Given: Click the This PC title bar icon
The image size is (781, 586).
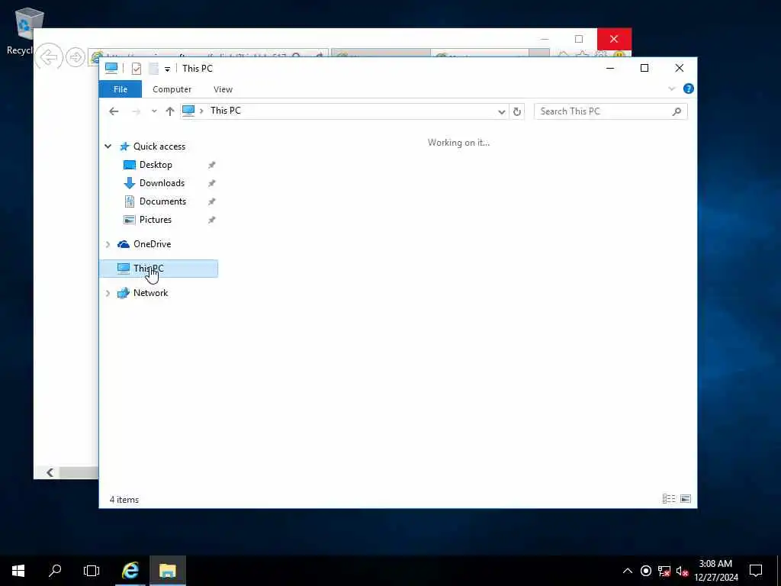Looking at the screenshot, I should click(111, 68).
